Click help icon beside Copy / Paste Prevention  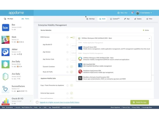67,85
